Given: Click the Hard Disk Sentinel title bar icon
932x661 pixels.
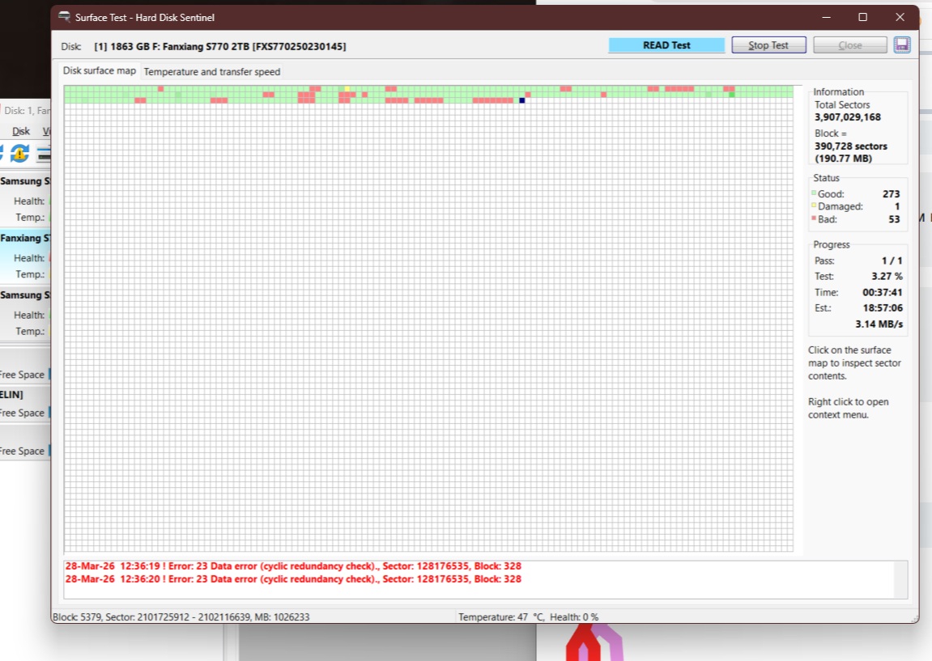Looking at the screenshot, I should (64, 17).
